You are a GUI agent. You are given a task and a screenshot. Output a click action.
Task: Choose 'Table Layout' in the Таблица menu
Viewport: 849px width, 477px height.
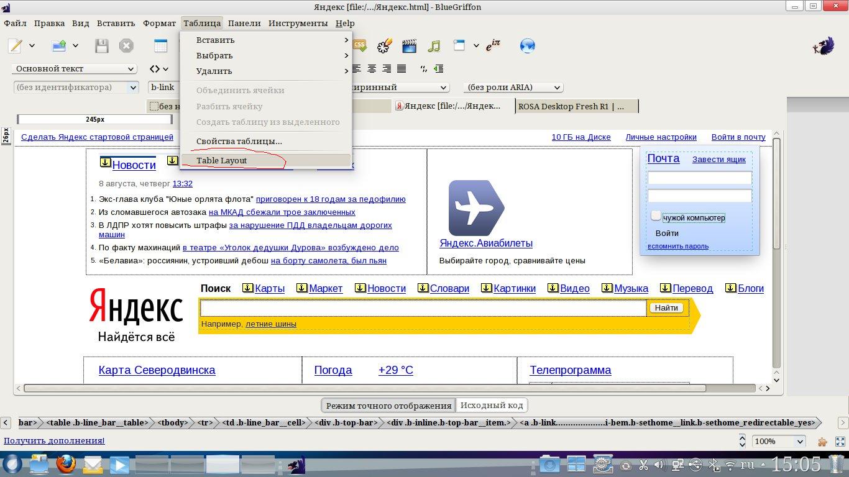(x=222, y=160)
